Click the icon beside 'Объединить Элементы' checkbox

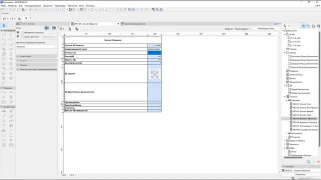[18, 32]
